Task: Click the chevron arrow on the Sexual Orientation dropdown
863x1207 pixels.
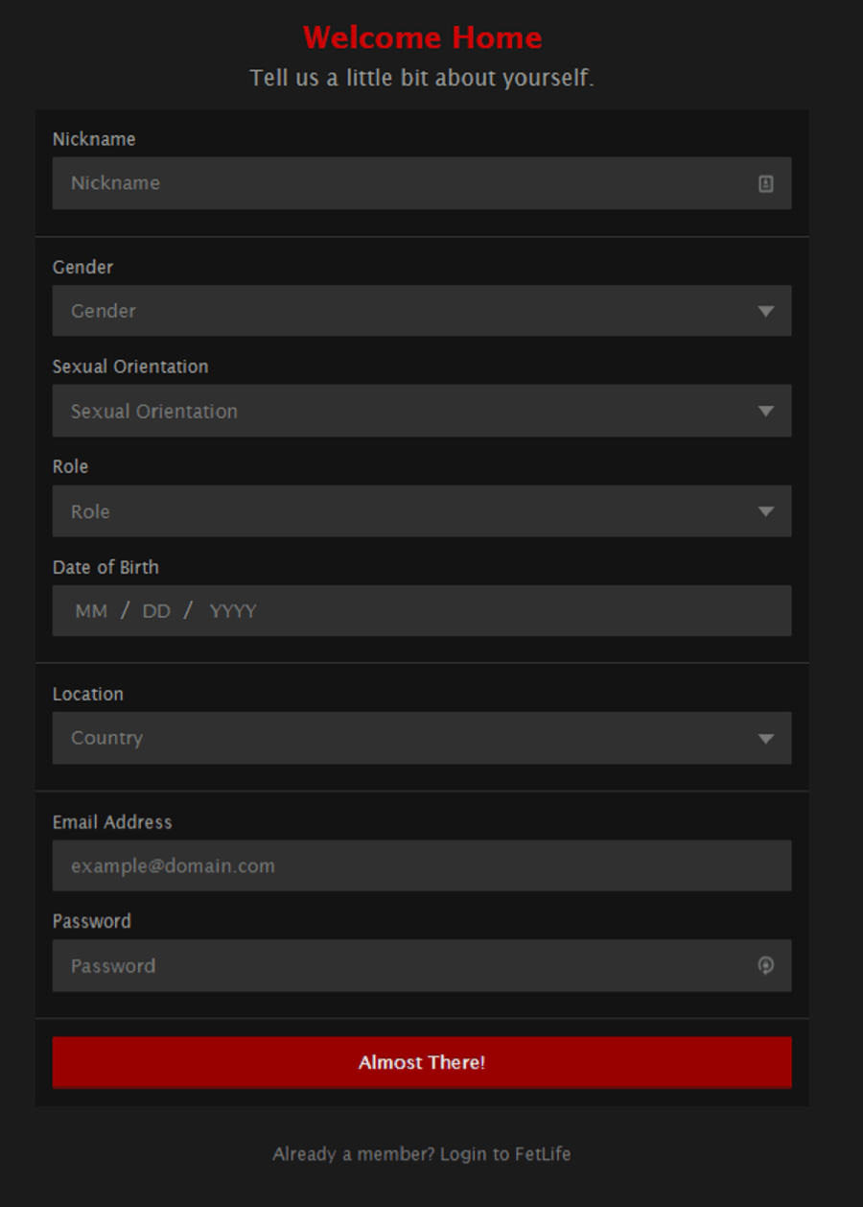Action: coord(766,411)
